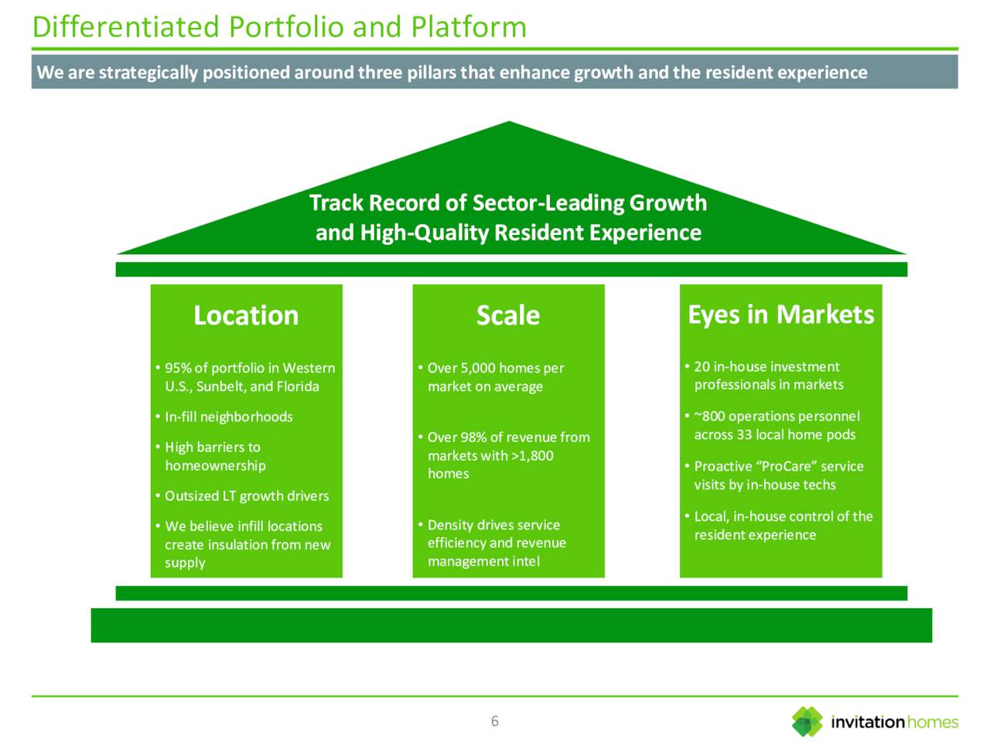Select the green foundation bar shape
The width and height of the screenshot is (990, 742).
coord(510,625)
